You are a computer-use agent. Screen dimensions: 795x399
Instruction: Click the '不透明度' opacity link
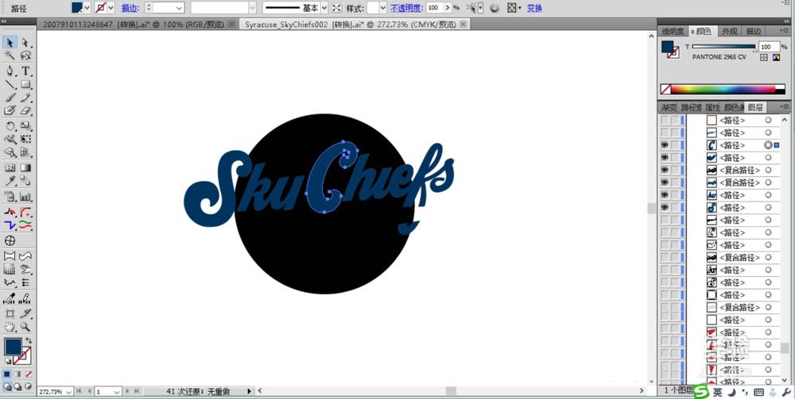[x=406, y=8]
